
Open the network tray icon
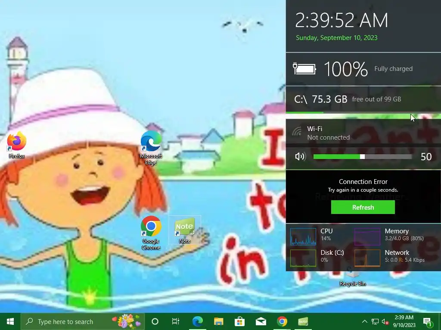[x=375, y=321]
